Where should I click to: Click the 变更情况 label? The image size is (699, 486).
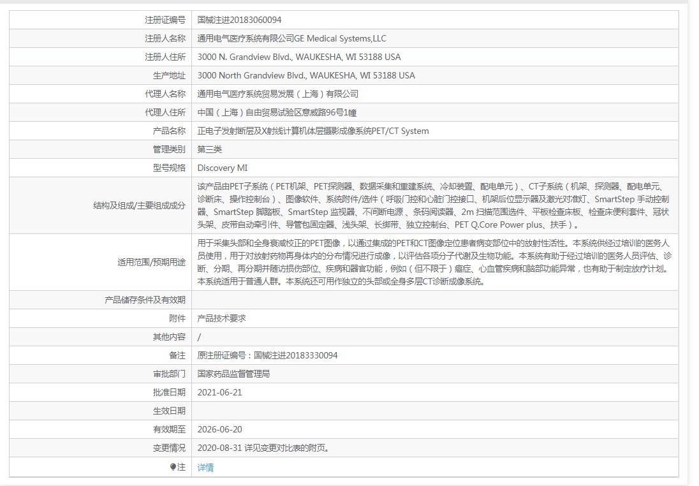click(169, 448)
